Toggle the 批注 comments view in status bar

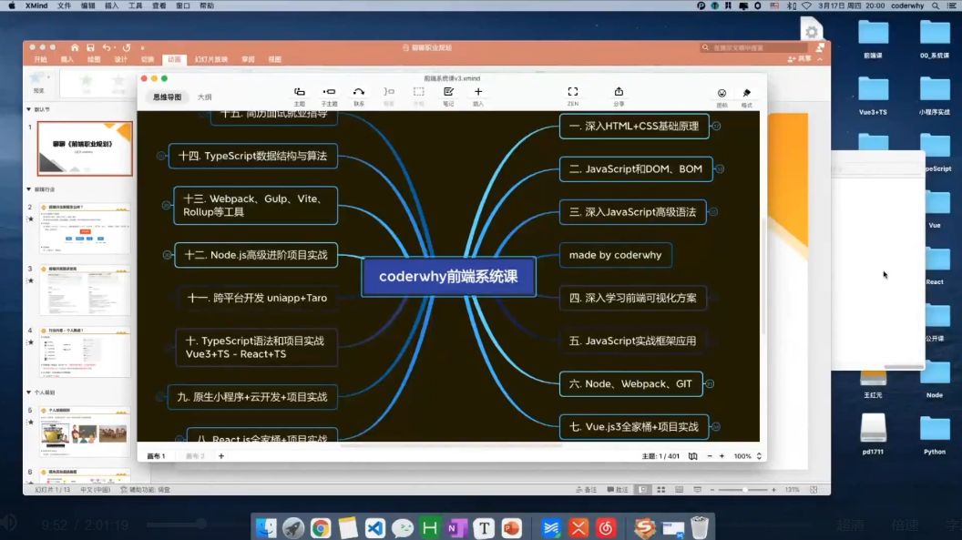coord(617,488)
